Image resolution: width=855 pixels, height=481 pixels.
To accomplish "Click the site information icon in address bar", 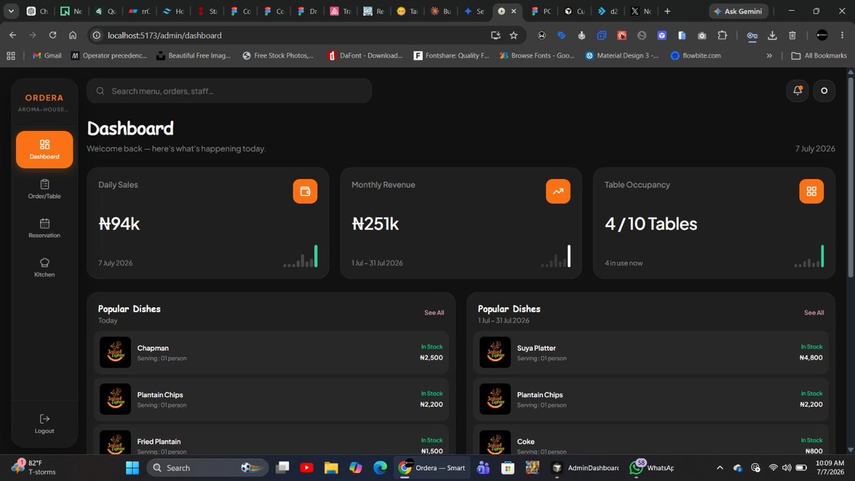I will 96,35.
